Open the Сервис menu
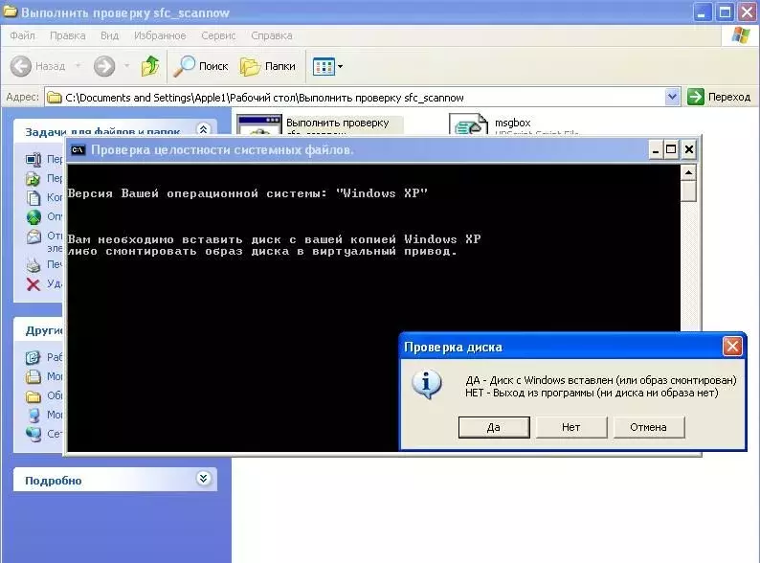 (218, 35)
